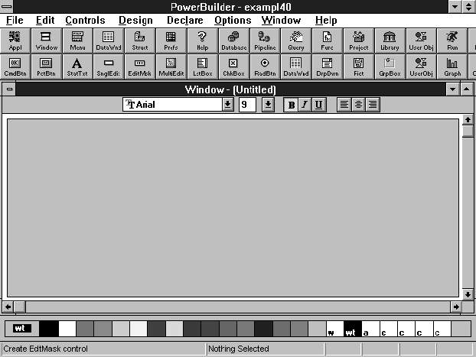This screenshot has width=476, height=357.
Task: Click the center text alignment button
Action: (x=358, y=105)
